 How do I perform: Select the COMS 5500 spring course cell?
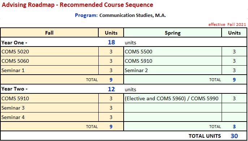pyautogui.click(x=172, y=52)
